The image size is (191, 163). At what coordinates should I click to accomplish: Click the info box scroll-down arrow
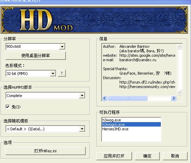click(180, 92)
